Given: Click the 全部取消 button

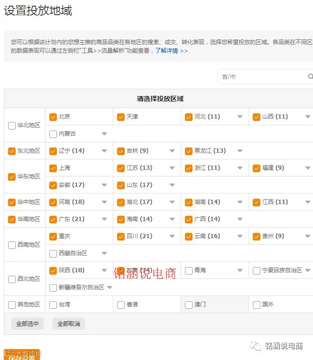Looking at the screenshot, I should point(69,324).
